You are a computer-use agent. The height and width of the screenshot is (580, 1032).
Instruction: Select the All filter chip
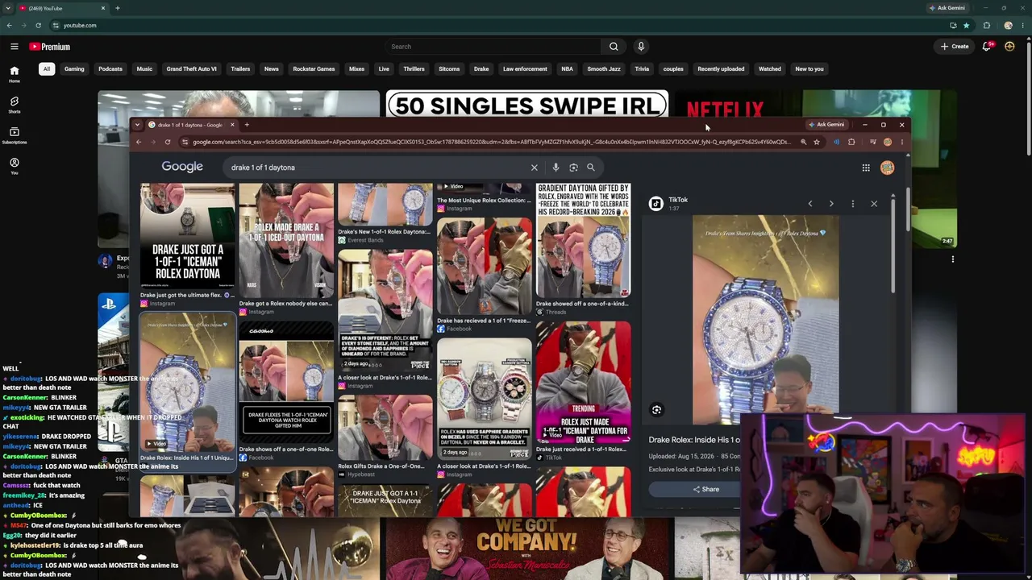click(47, 69)
